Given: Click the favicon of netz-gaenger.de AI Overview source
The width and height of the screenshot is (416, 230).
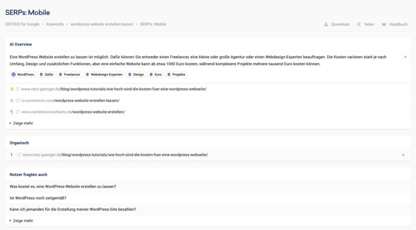Looking at the screenshot, I should 12,89.
